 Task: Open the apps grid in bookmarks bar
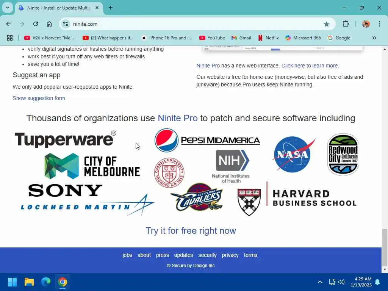point(10,38)
